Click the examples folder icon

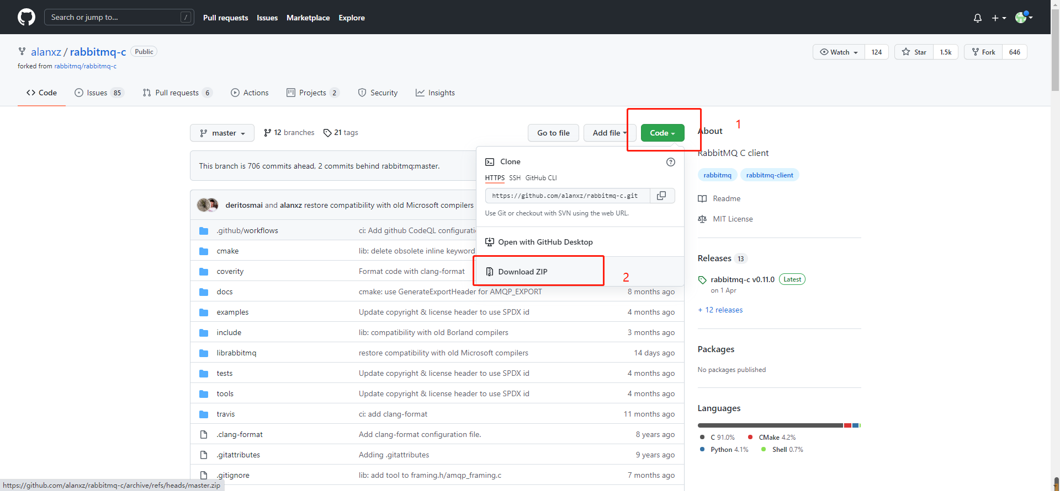coord(204,312)
